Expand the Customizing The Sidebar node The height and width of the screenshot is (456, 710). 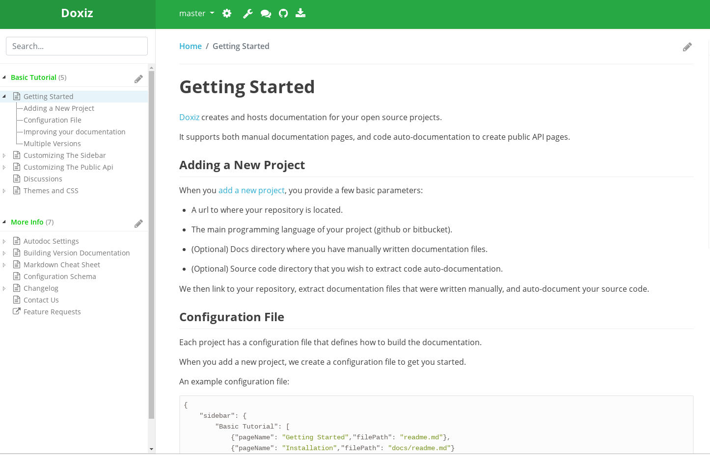click(4, 155)
